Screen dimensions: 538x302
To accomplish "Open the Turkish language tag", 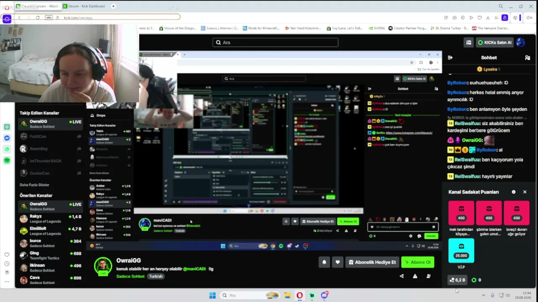I will coord(156,276).
